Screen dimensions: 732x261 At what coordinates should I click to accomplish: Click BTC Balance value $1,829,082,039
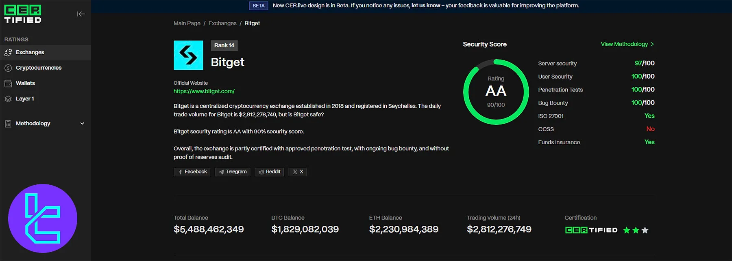point(305,230)
